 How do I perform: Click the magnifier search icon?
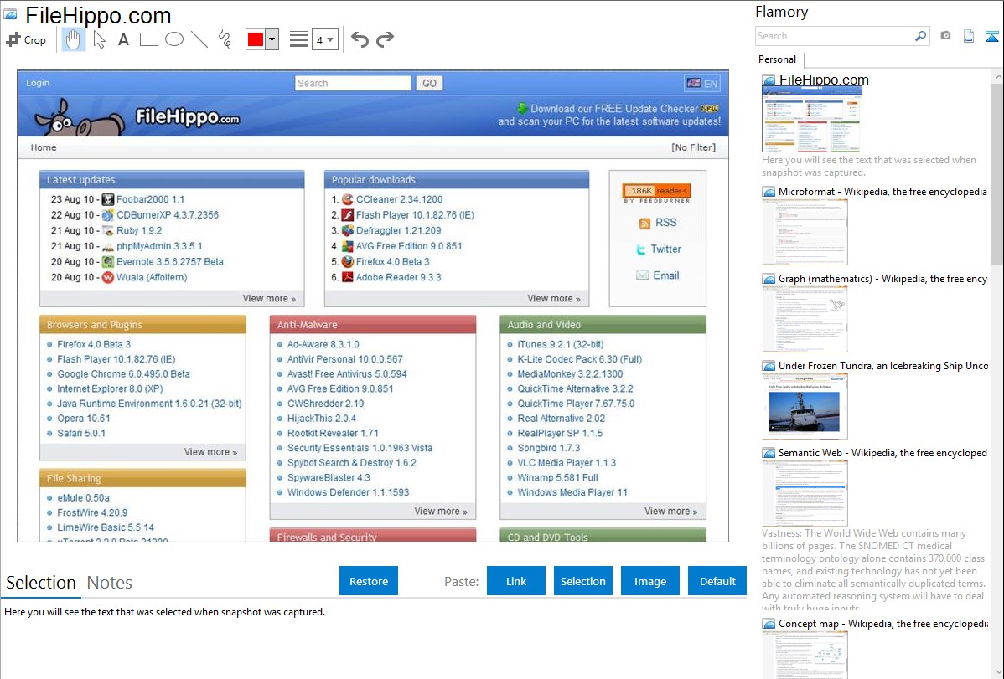921,36
